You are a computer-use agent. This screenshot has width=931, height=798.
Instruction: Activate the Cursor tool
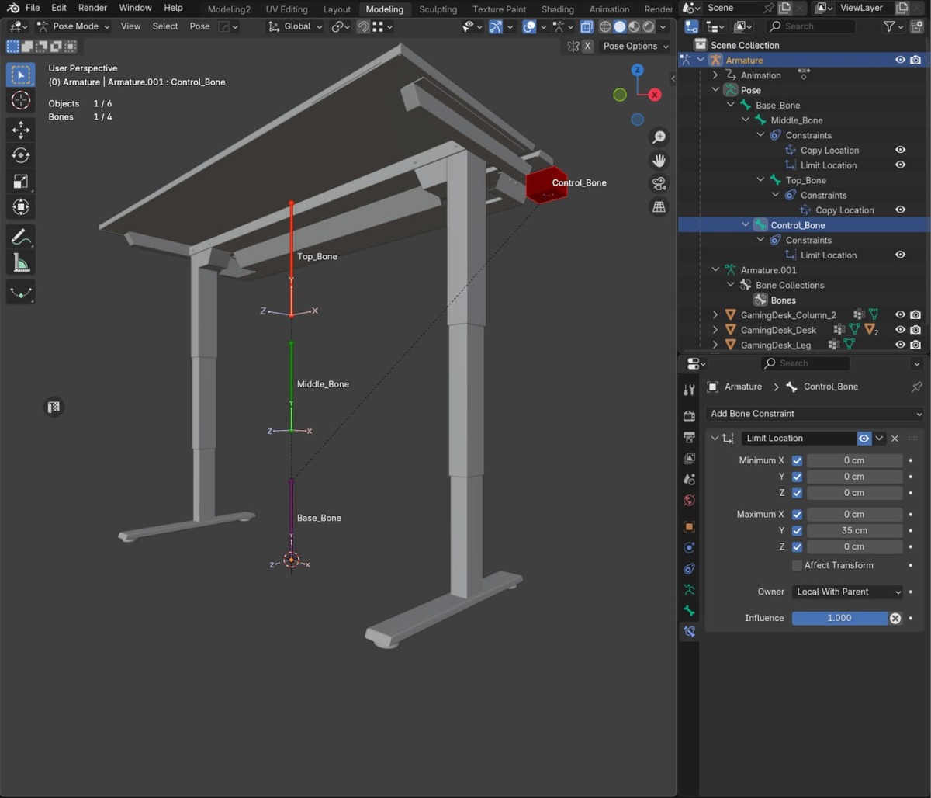pyautogui.click(x=21, y=100)
